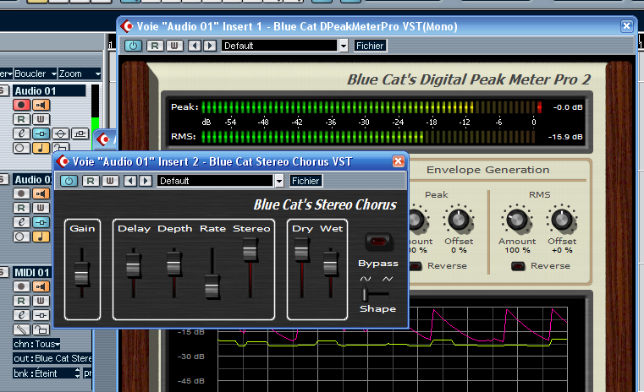
Task: Click Default preset field in DPeakMeterPro
Action: pyautogui.click(x=279, y=46)
